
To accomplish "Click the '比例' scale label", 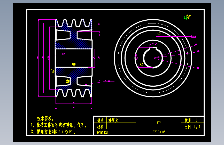I will [188, 127].
